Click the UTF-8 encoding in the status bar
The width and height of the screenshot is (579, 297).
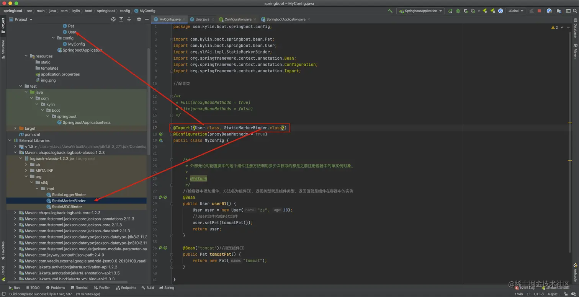pos(539,294)
